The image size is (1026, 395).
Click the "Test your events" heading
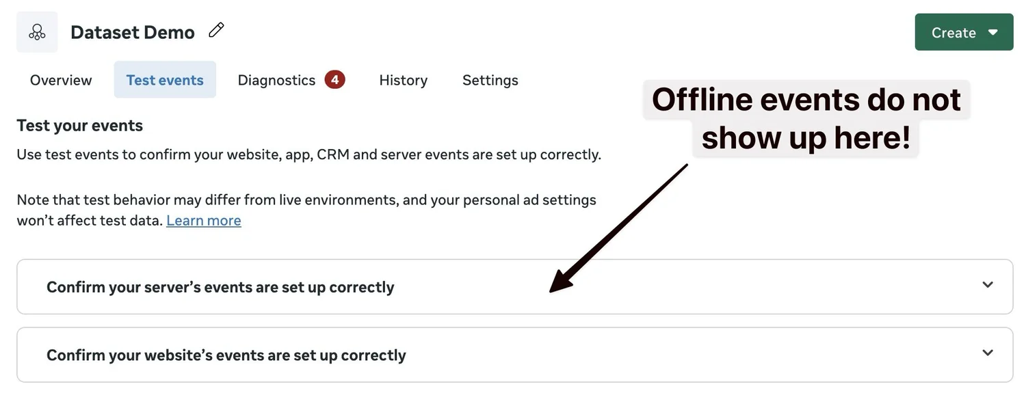tap(79, 126)
